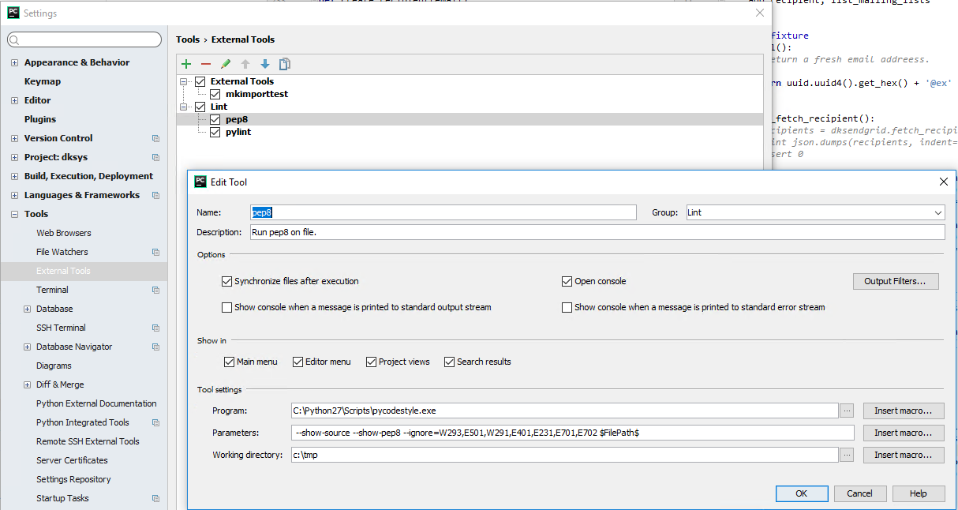Uncheck the Open console option
This screenshot has width=958, height=510.
click(x=567, y=281)
